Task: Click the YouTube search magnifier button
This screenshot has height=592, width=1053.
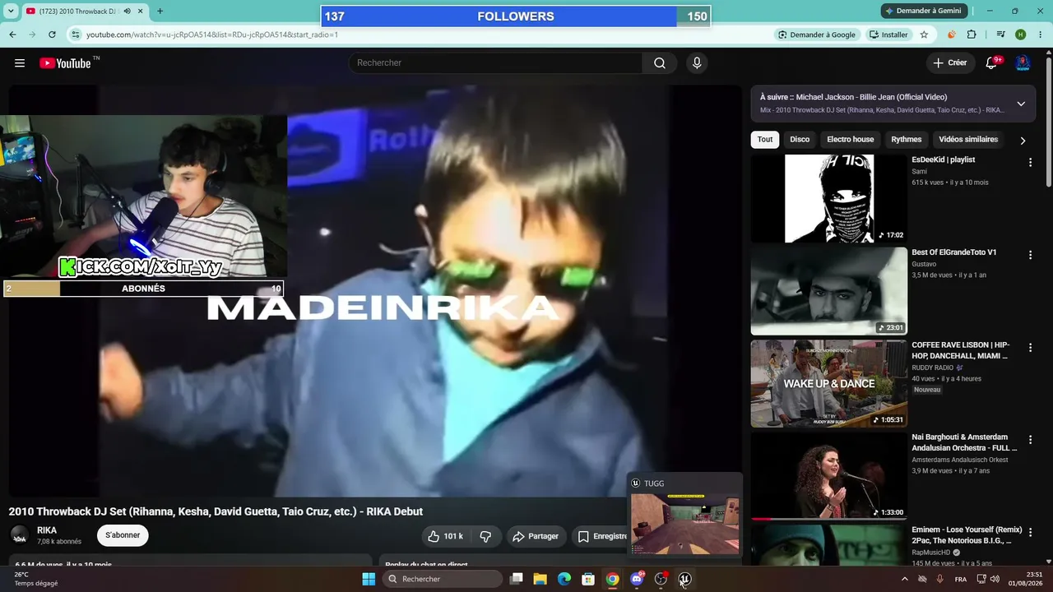Action: (660, 63)
